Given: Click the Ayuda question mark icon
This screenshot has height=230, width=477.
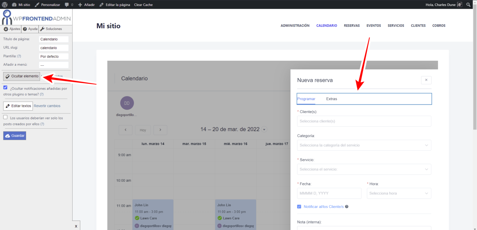Looking at the screenshot, I should (30, 29).
